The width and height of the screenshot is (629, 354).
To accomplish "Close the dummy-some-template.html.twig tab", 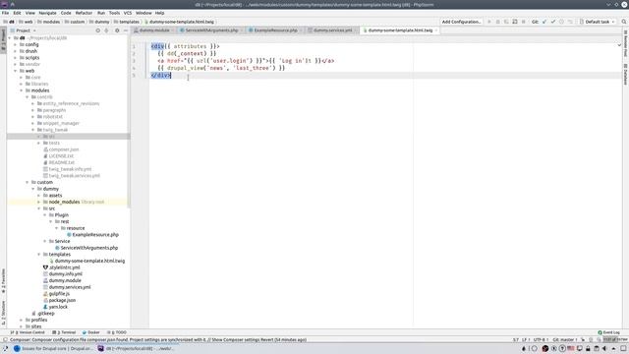I will tap(436, 30).
